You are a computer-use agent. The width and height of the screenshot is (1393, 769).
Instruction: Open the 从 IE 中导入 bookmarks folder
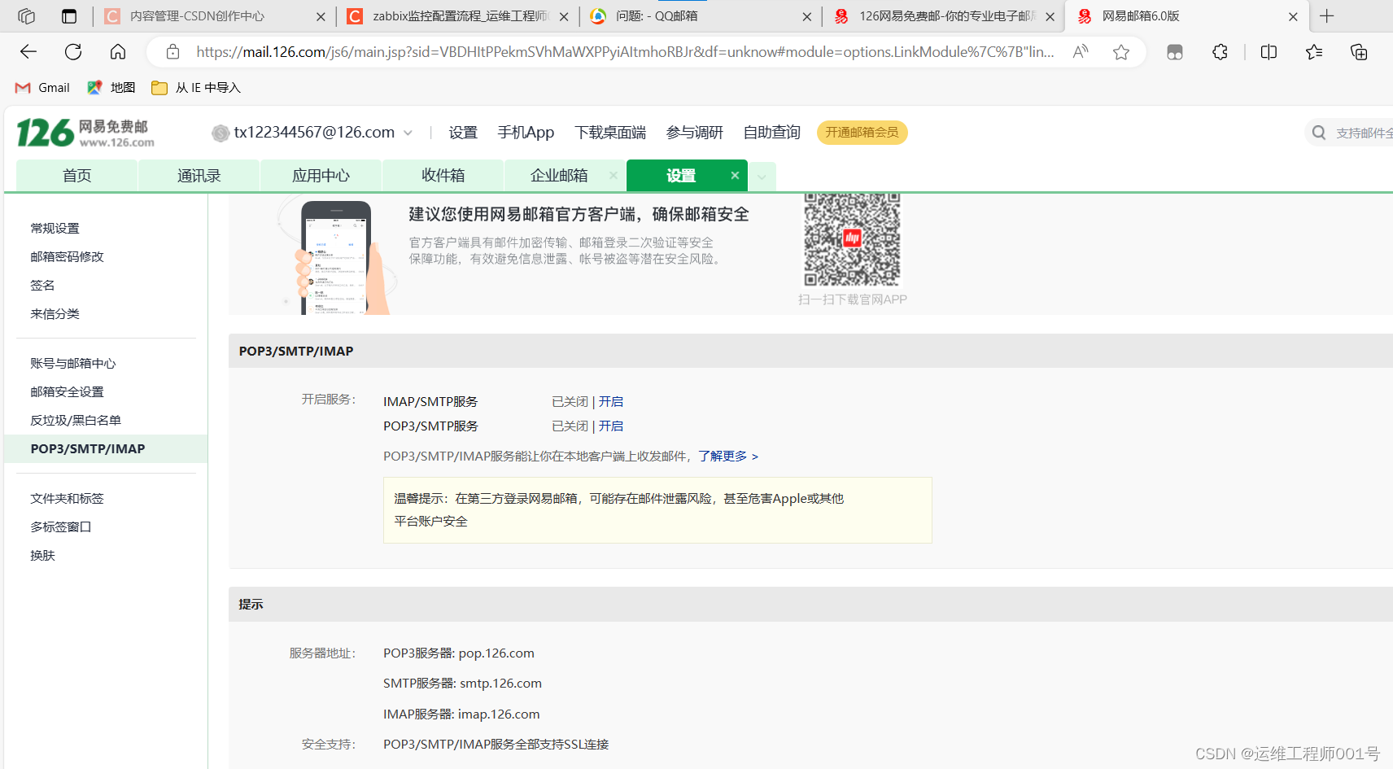coord(196,88)
